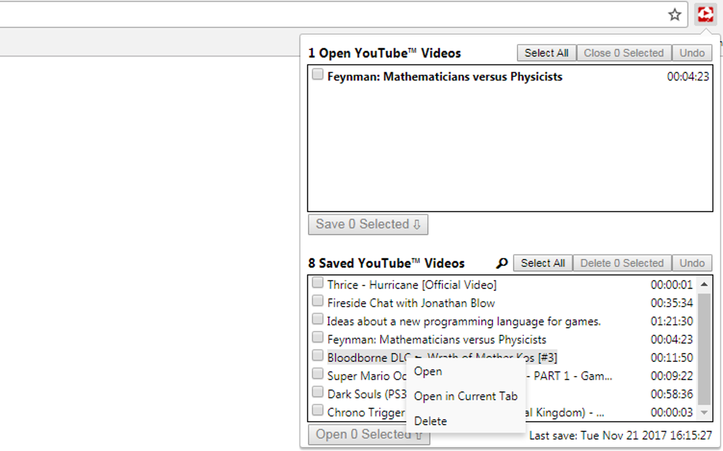Click Undo in open videos header

tap(692, 53)
